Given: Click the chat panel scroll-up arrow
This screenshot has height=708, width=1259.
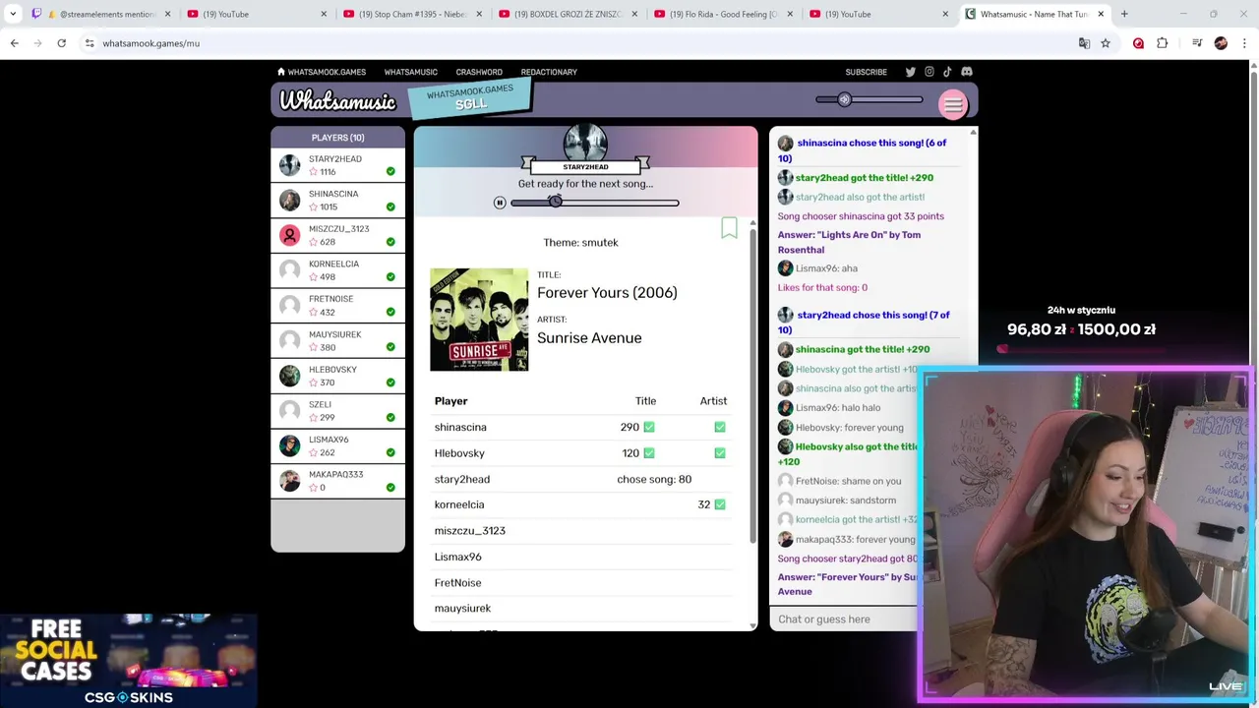Looking at the screenshot, I should tap(973, 132).
